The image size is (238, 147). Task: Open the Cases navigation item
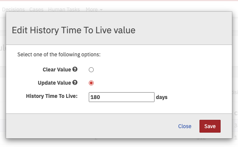point(36,9)
